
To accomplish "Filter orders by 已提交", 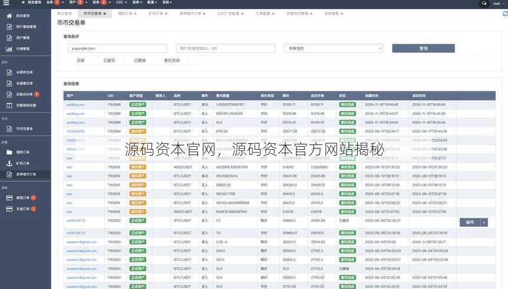I will [109, 60].
